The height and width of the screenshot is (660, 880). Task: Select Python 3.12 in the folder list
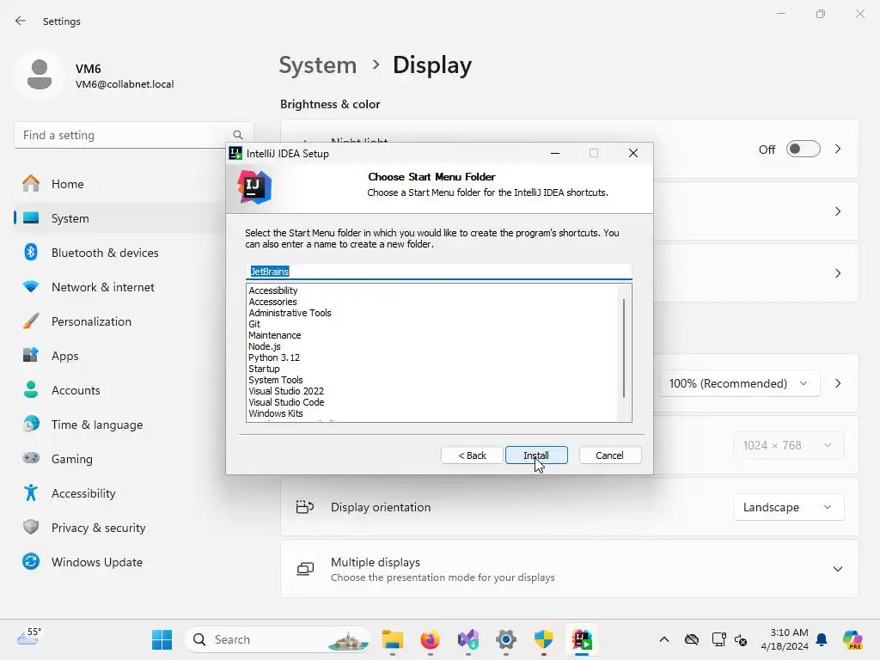274,357
